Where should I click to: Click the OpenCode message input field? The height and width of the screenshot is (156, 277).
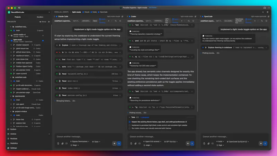[235, 137]
